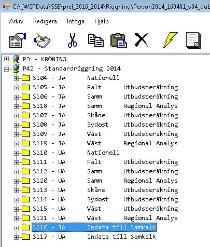
Task: Expand the S105 JA Palt folder
Action: (x=16, y=88)
